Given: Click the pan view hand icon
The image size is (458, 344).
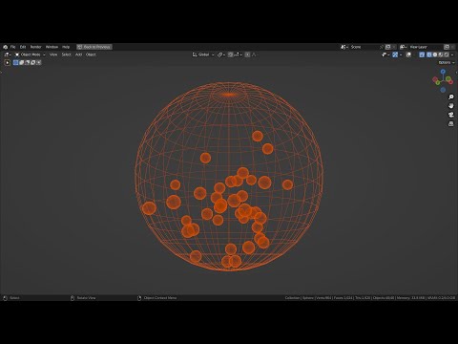Looking at the screenshot, I should click(450, 105).
